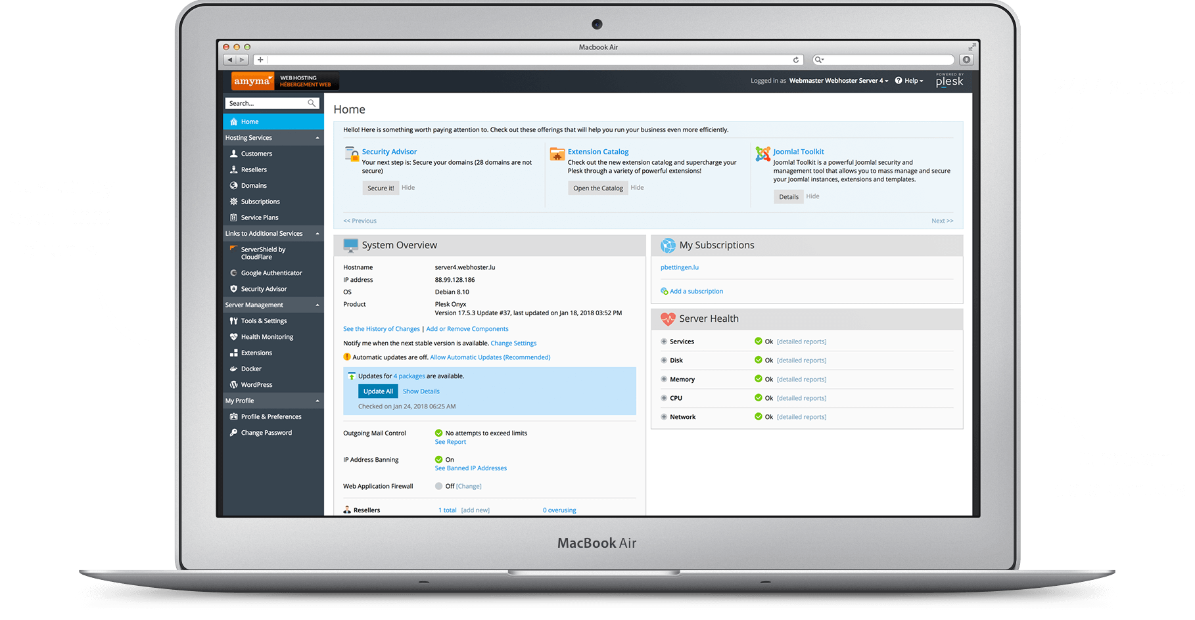This screenshot has width=1195, height=620.
Task: Click the browser forward arrow
Action: tap(242, 60)
